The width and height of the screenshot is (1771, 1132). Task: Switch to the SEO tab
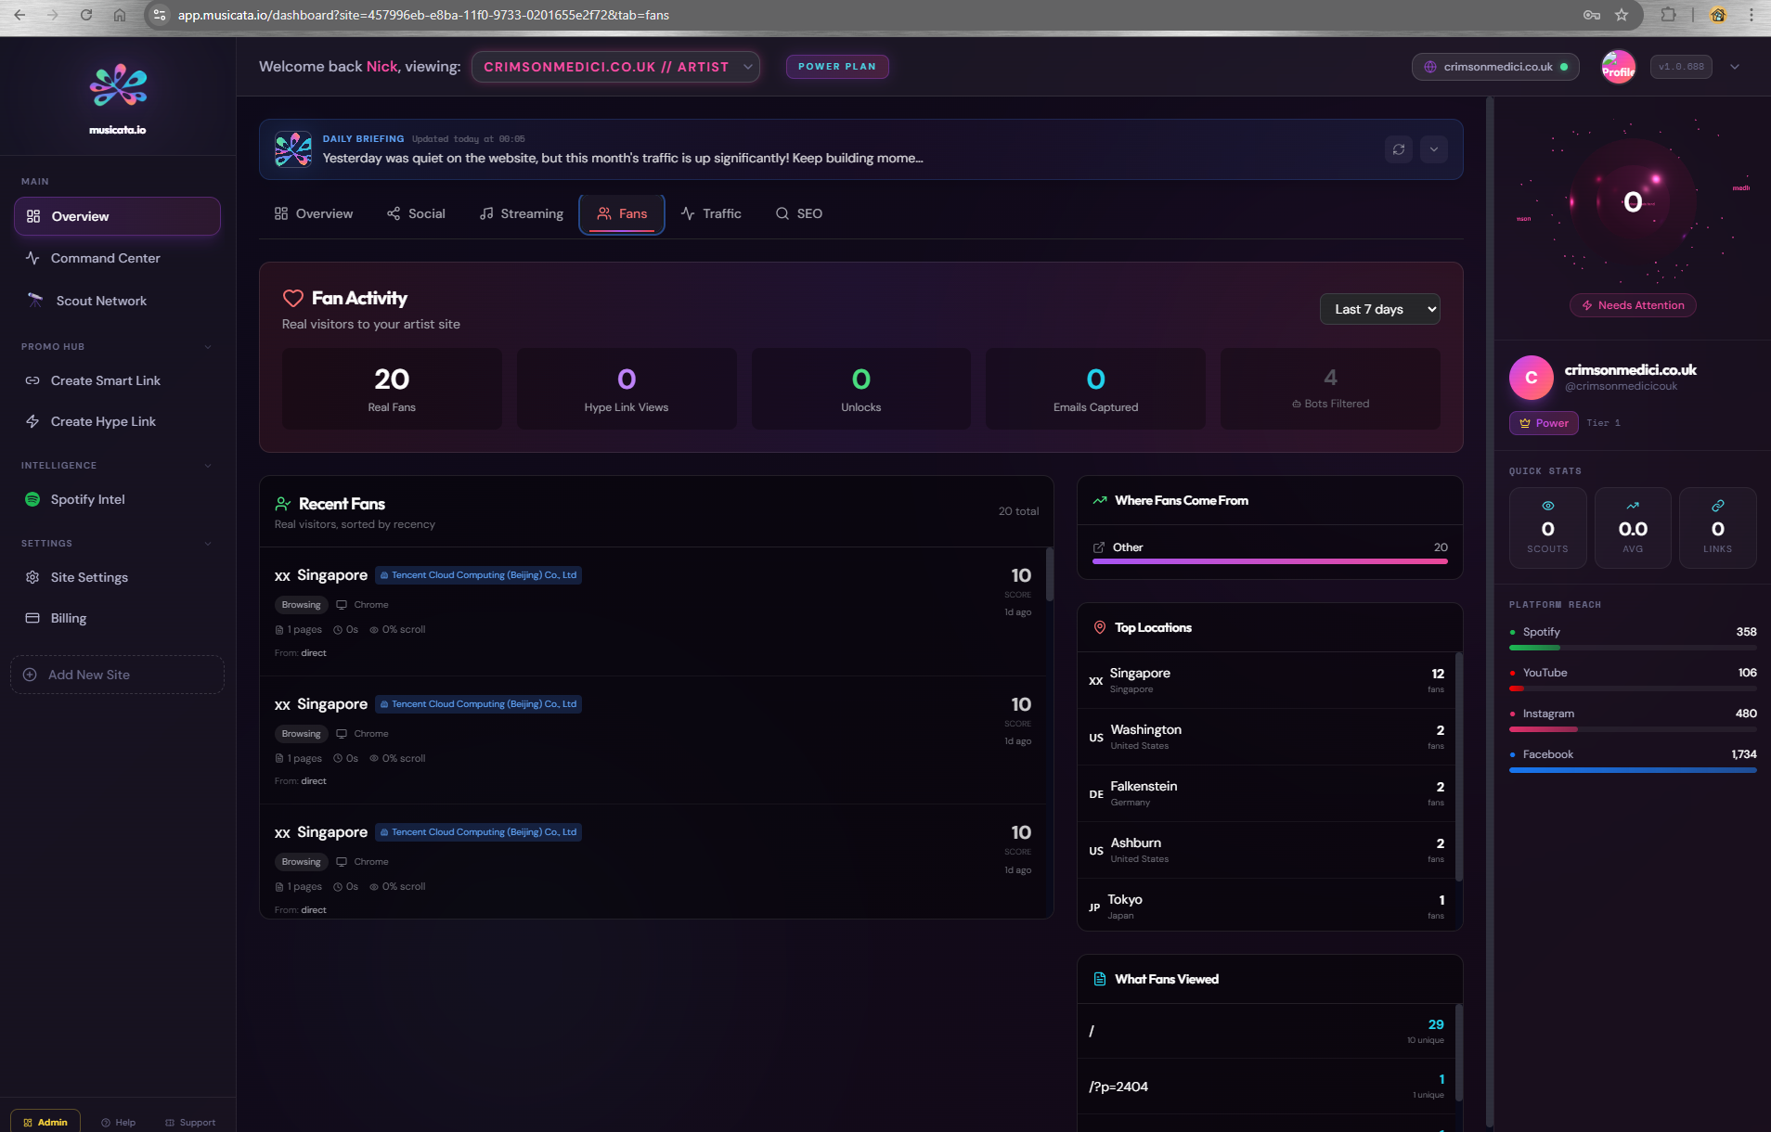[799, 213]
